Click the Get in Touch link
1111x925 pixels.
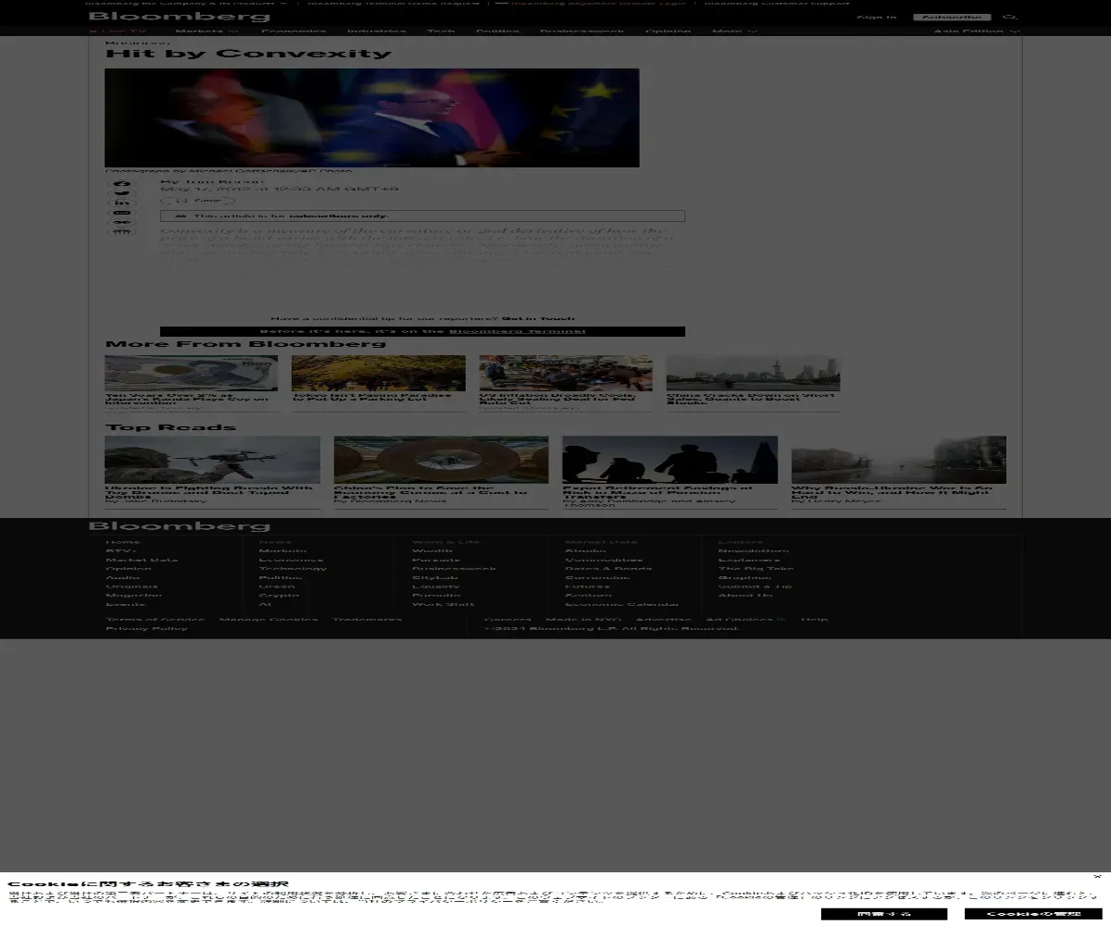(x=538, y=317)
